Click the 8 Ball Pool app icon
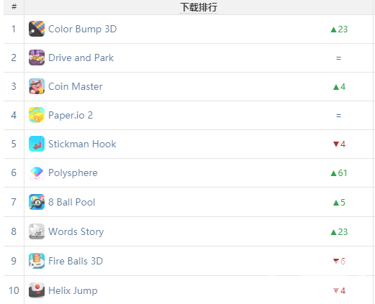The height and width of the screenshot is (304, 375). [37, 202]
